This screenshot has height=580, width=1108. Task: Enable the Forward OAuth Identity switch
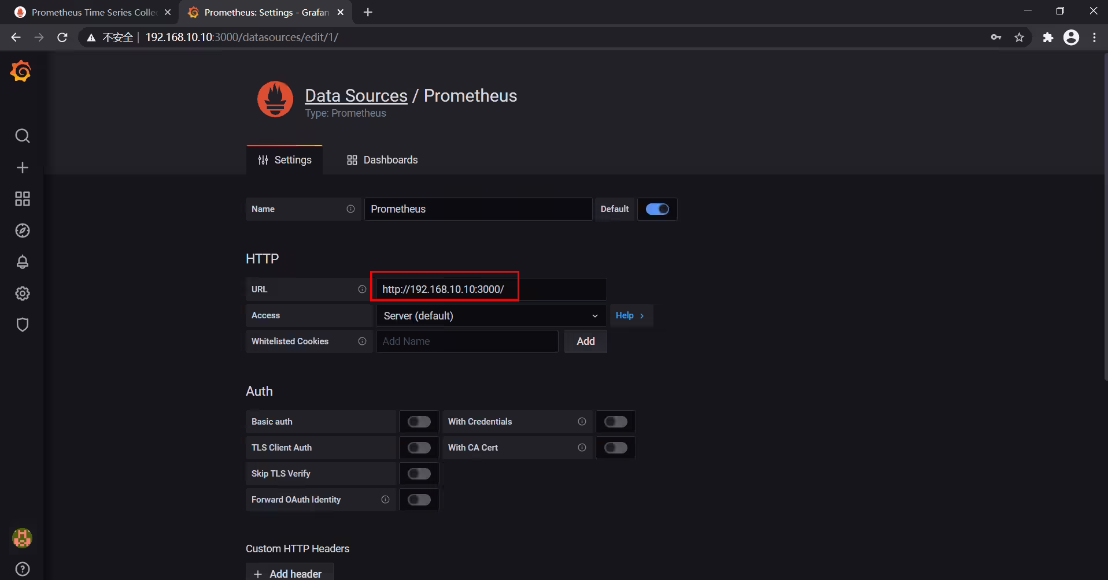click(x=419, y=500)
